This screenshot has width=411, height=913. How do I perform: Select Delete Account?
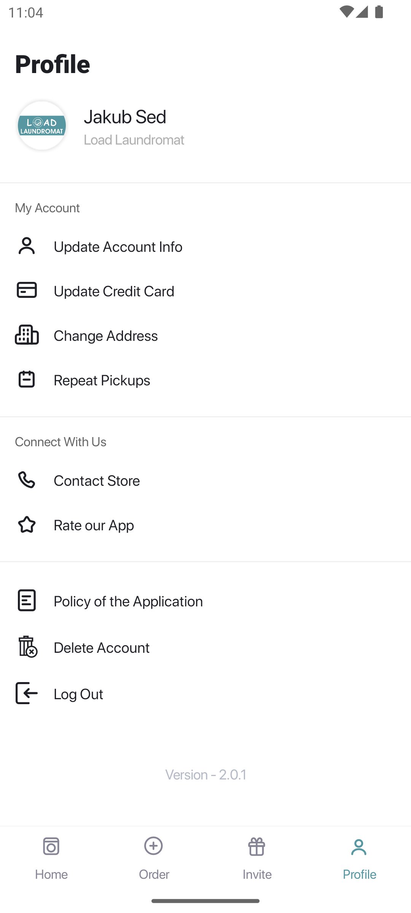coord(102,648)
